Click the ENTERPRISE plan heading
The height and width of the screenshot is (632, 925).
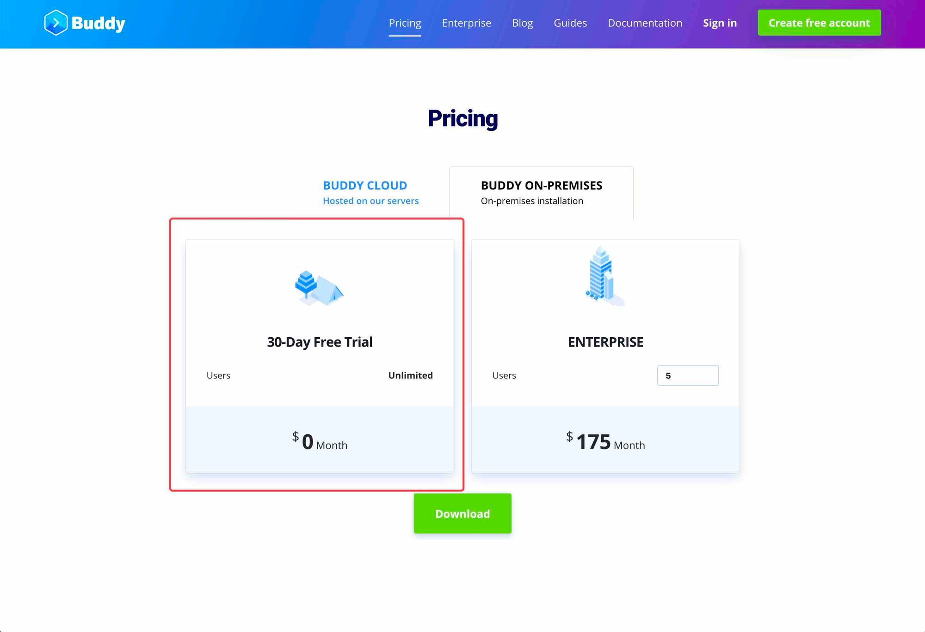pyautogui.click(x=605, y=342)
